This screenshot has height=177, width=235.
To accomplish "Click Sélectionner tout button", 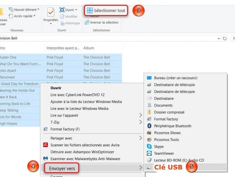I will click(x=106, y=11).
